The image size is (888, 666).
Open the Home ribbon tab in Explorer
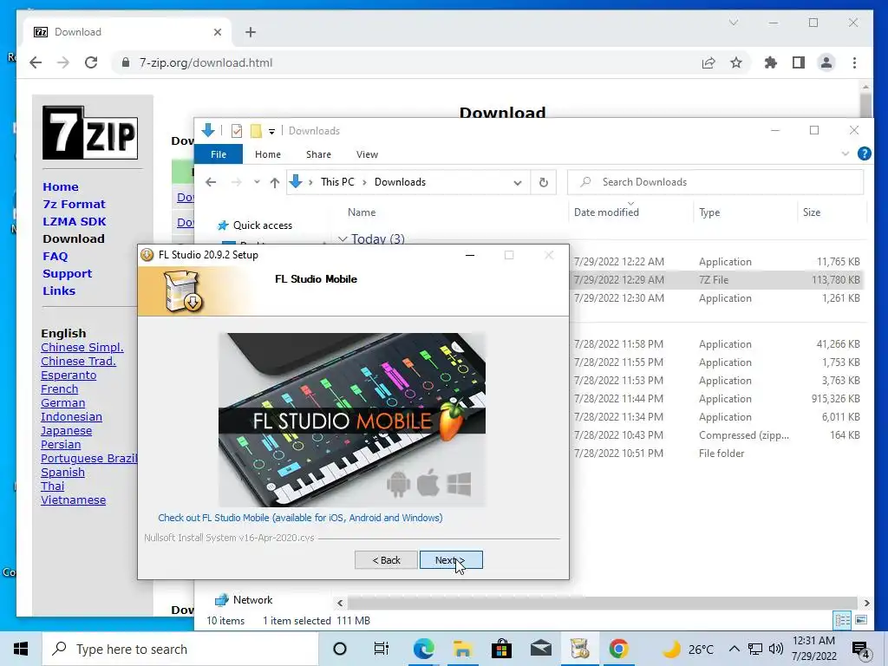pyautogui.click(x=268, y=154)
